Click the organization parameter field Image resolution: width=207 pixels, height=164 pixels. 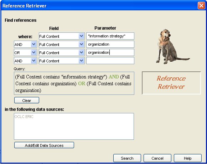(110, 44)
